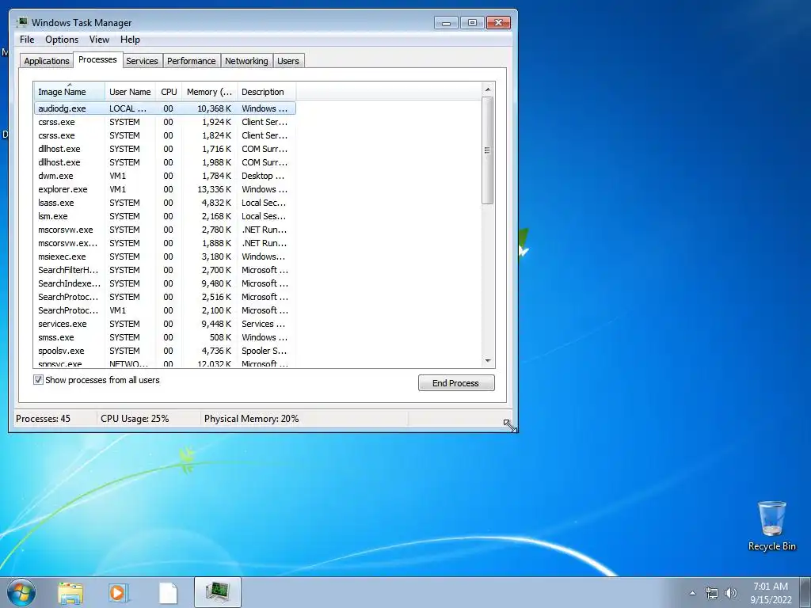Select the dwm.exe process

(165, 176)
